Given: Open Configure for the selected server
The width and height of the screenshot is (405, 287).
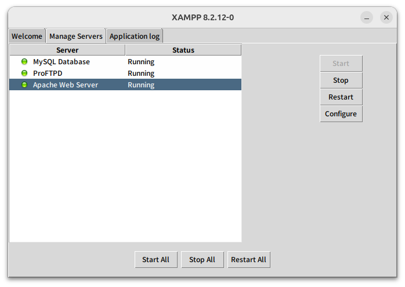Looking at the screenshot, I should (341, 114).
